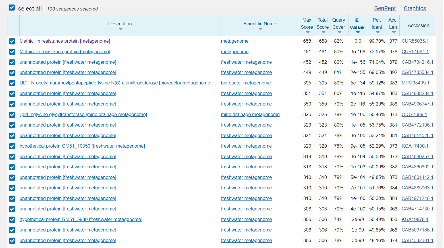Viewport: 444px width, 248px height.
Task: Open accession CAB4714730.1
Action: pyautogui.click(x=418, y=209)
